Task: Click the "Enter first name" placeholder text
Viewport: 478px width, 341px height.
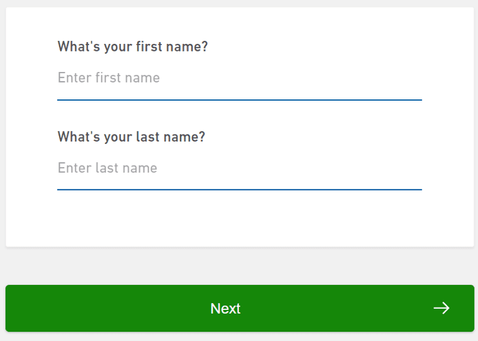Action: (109, 78)
